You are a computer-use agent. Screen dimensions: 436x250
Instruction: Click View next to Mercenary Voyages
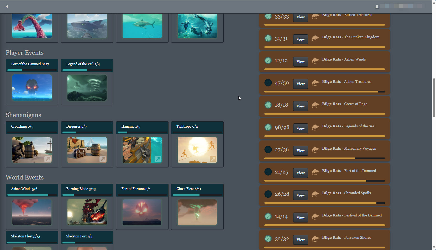pyautogui.click(x=301, y=151)
